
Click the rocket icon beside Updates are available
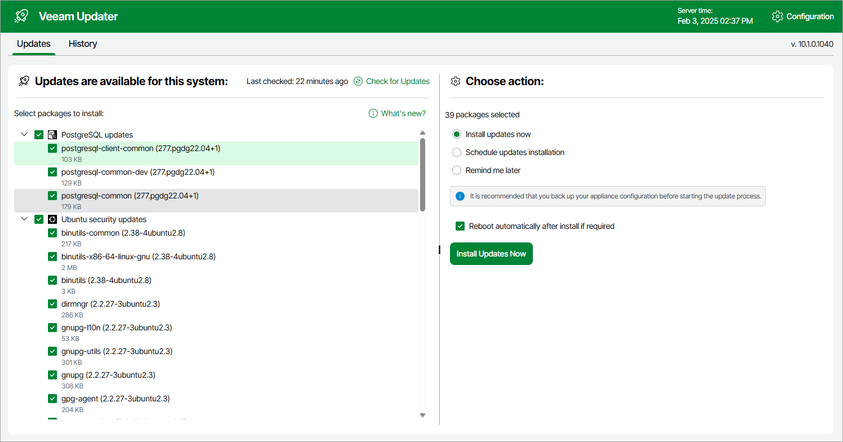pos(24,81)
